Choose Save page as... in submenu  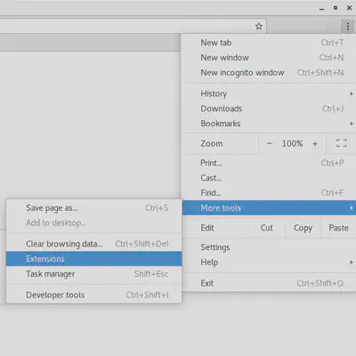[93, 208]
